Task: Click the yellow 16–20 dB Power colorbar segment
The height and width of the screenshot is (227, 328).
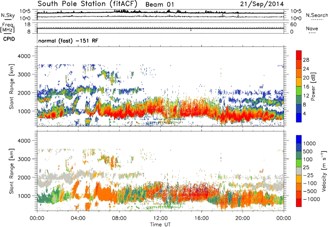Action: [x=299, y=82]
